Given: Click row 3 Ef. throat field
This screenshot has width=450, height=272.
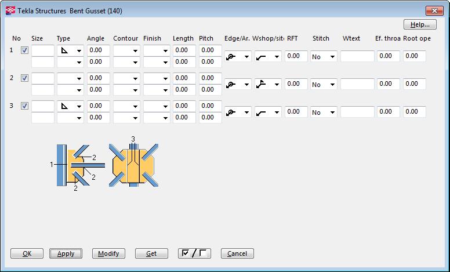Looking at the screenshot, I should 389,112.
